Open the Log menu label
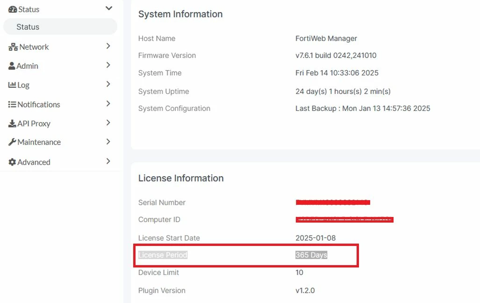This screenshot has height=303, width=480. click(x=23, y=85)
